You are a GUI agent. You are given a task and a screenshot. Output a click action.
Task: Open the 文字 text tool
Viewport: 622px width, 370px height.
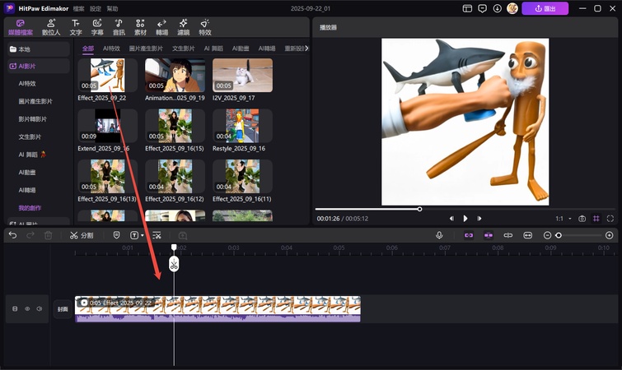pos(76,27)
